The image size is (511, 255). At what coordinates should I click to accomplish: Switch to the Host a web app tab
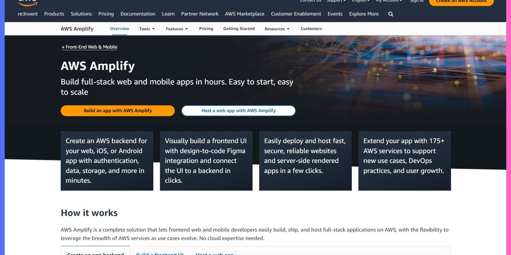click(x=214, y=253)
